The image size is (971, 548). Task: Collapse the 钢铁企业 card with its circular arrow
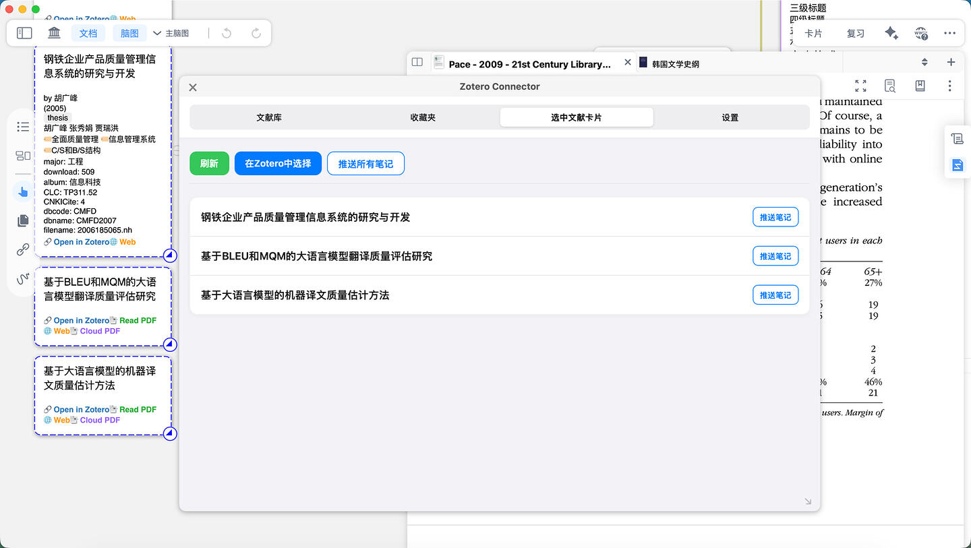click(x=169, y=255)
